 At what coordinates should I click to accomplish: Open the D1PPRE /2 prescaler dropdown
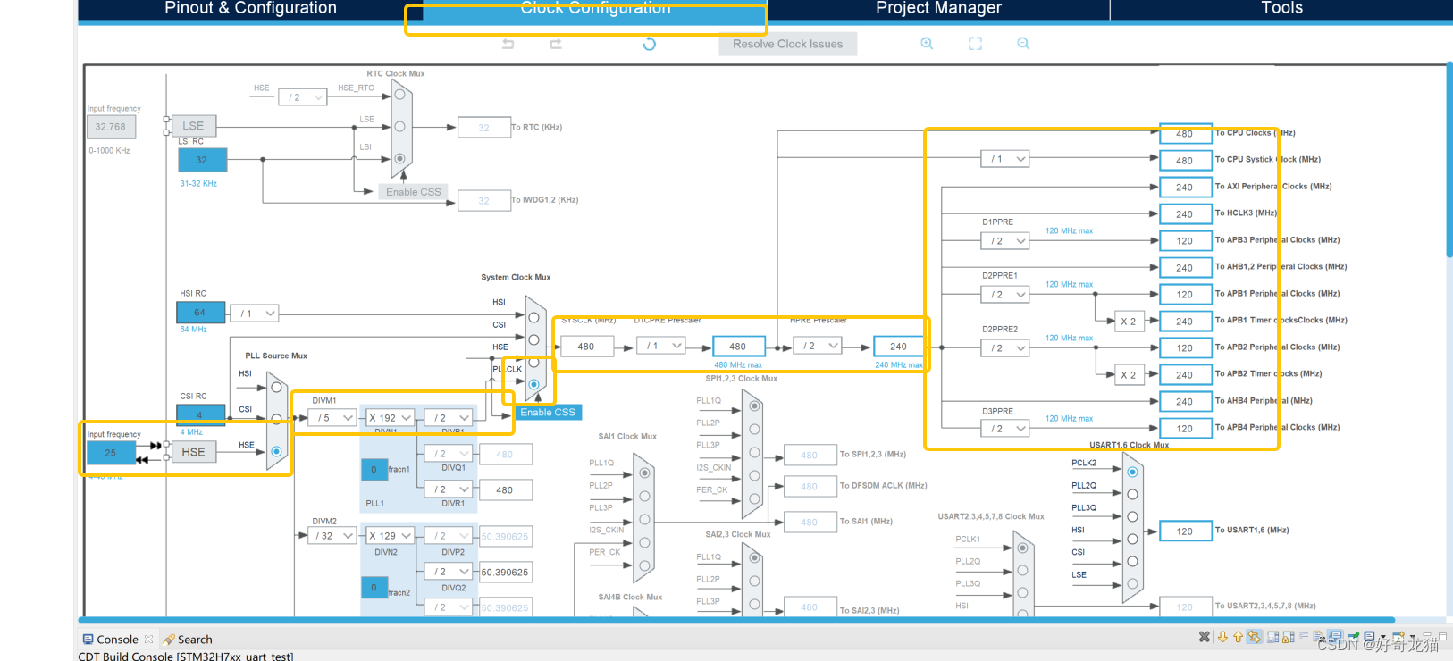[x=1005, y=241]
